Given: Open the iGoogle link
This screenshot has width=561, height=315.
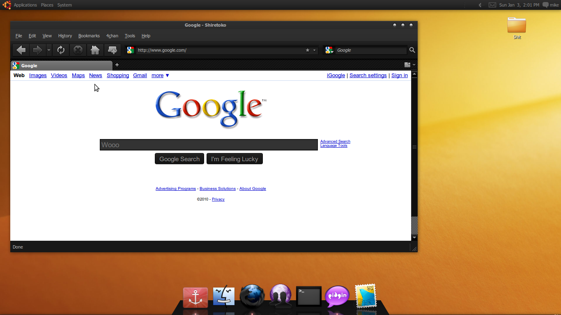Looking at the screenshot, I should [336, 75].
